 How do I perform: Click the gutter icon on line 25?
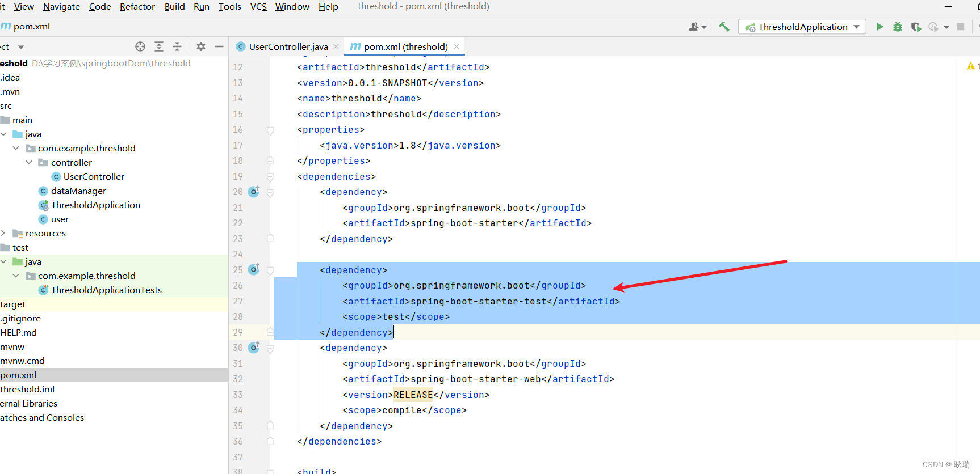coord(254,269)
